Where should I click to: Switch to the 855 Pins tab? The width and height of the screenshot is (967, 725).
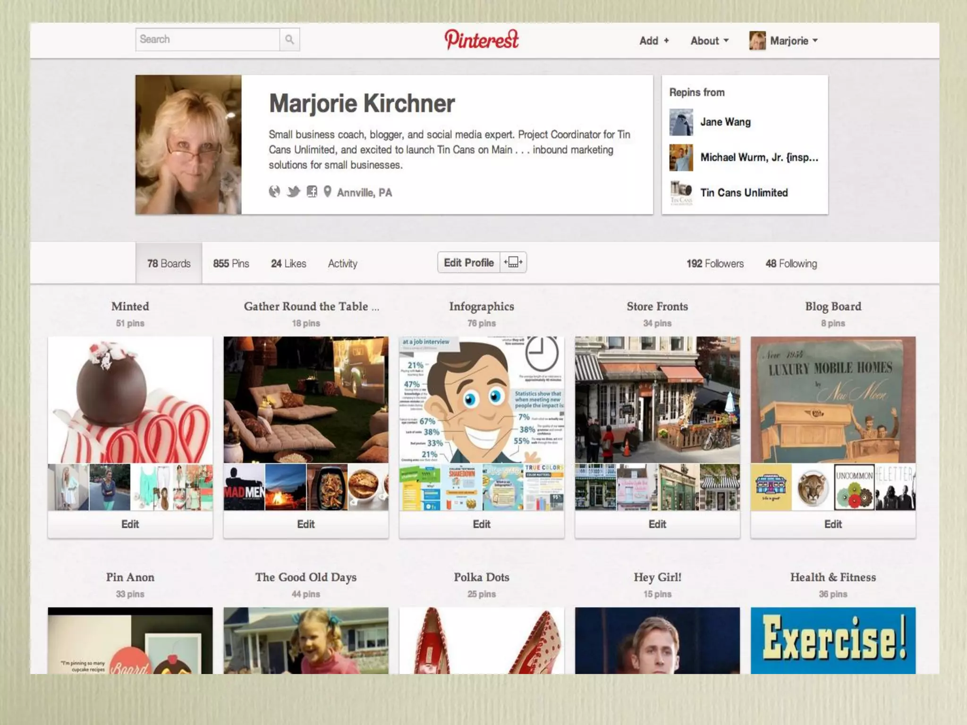click(x=231, y=263)
